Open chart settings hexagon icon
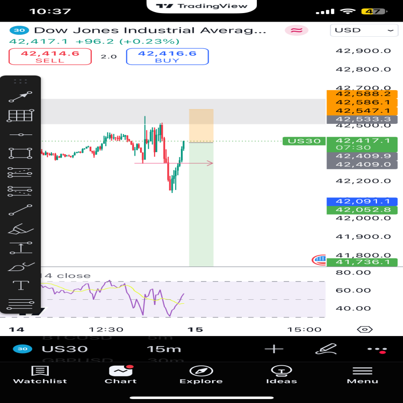This screenshot has height=403, width=403. pos(364,329)
